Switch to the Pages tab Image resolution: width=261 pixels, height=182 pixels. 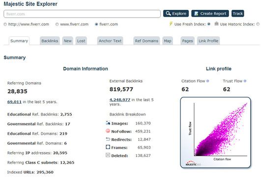187,41
